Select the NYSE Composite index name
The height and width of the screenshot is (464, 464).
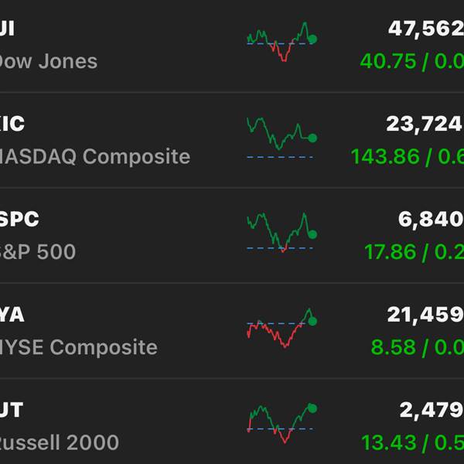[78, 347]
